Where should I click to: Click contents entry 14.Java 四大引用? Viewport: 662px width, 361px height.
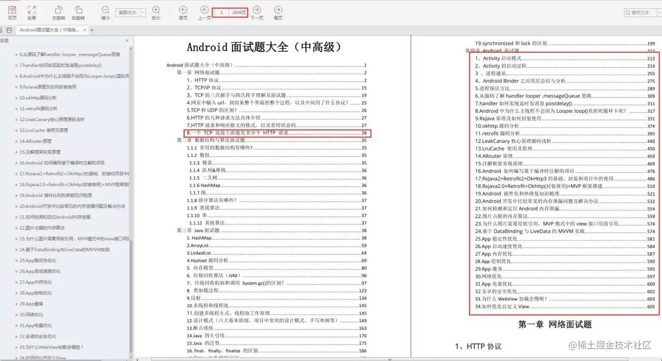277,336
